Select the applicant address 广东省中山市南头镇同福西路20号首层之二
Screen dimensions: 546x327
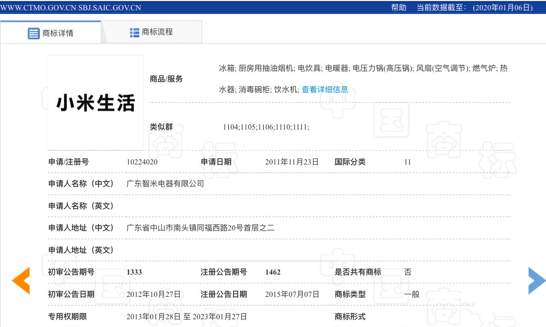click(200, 228)
